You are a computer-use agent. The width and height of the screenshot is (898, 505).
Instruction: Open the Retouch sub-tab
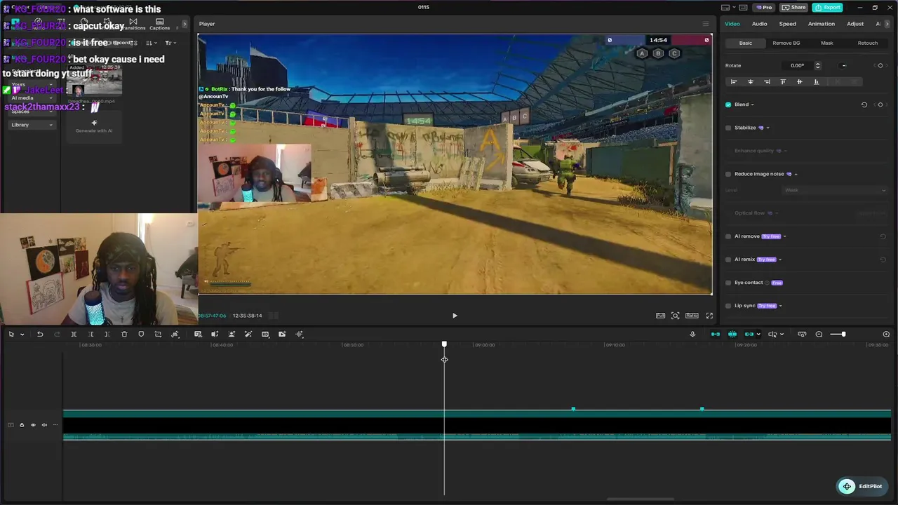[x=868, y=43]
